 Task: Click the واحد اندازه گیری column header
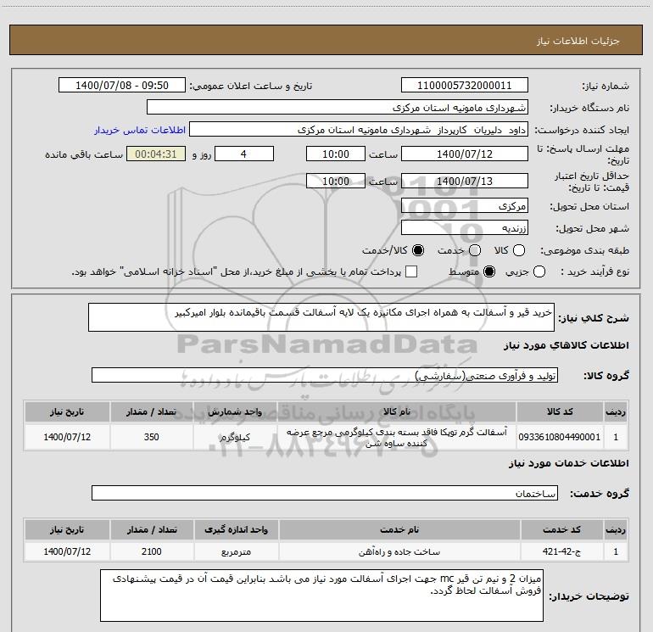[x=236, y=530]
